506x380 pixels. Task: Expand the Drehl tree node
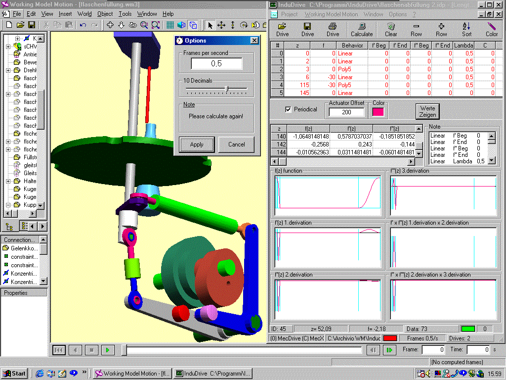point(8,70)
